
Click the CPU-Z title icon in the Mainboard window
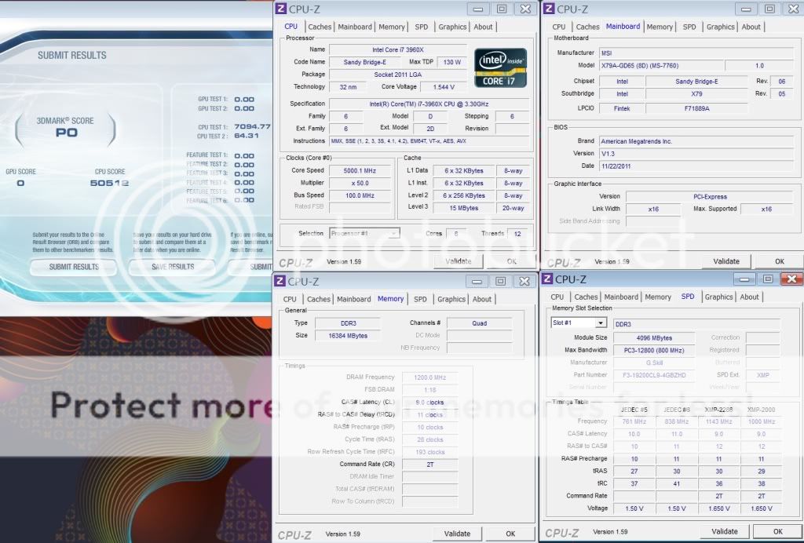point(549,9)
